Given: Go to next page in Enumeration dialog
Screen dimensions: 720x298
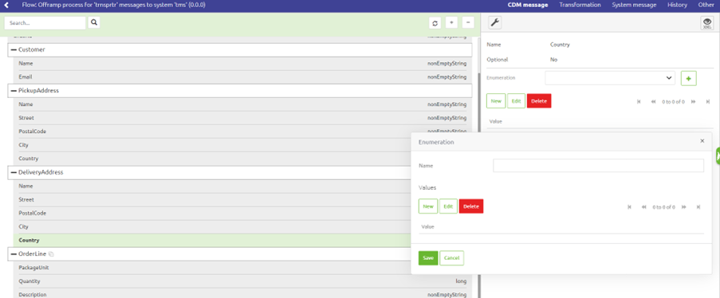Looking at the screenshot, I should 684,207.
